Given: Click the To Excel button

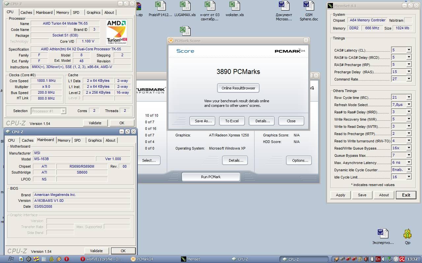Looking at the screenshot, I should [232, 121].
